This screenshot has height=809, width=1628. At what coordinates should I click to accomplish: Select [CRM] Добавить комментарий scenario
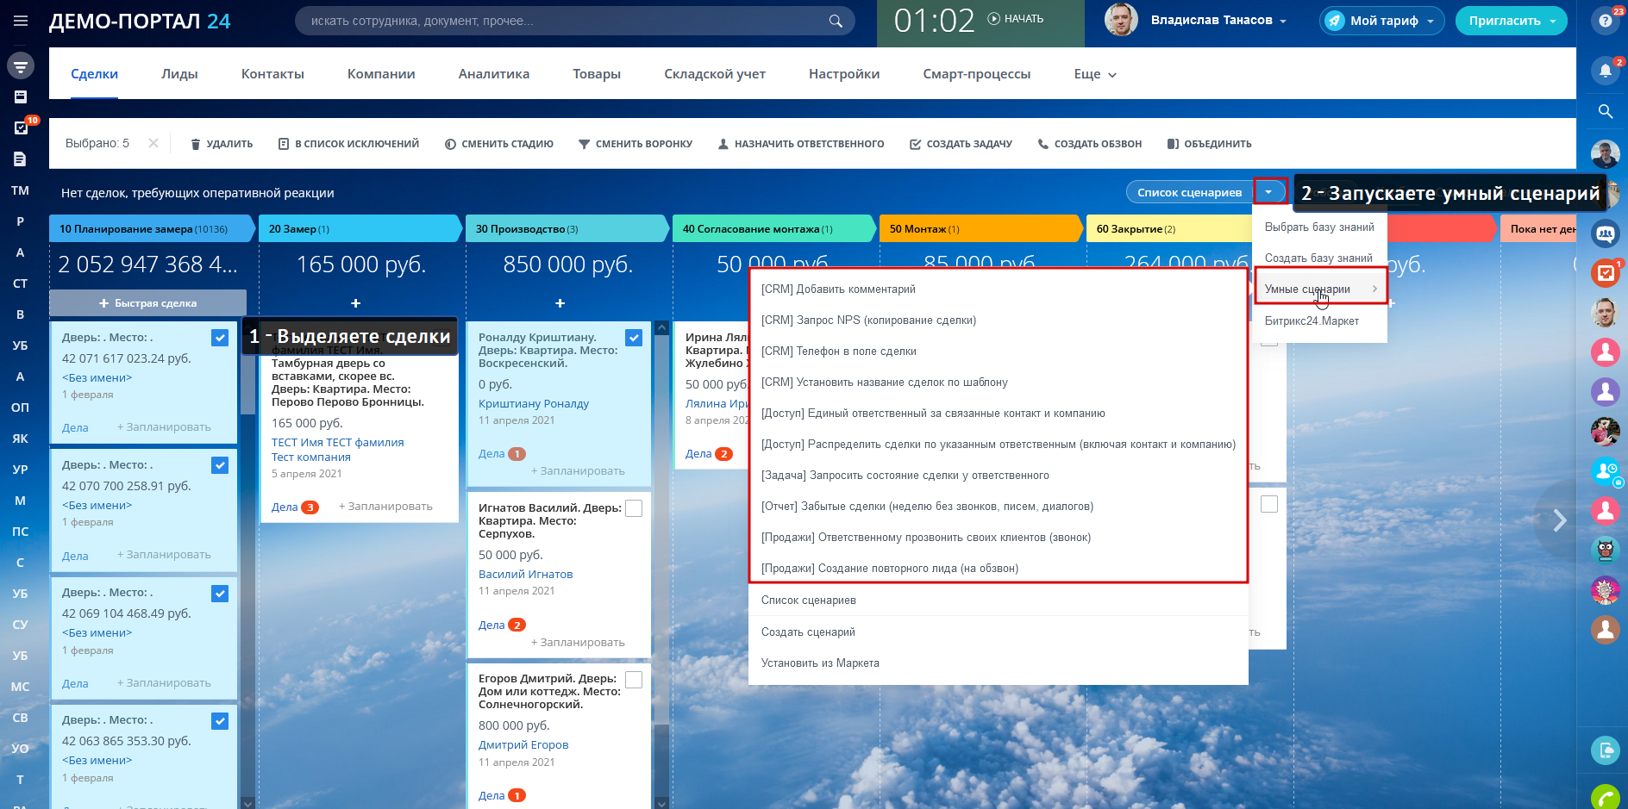click(838, 289)
